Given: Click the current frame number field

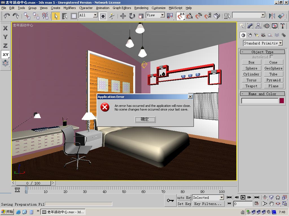Looking at the screenshot, I should (243, 204).
